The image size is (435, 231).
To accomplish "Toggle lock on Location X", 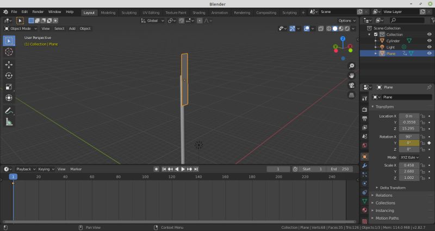I will tap(422, 116).
